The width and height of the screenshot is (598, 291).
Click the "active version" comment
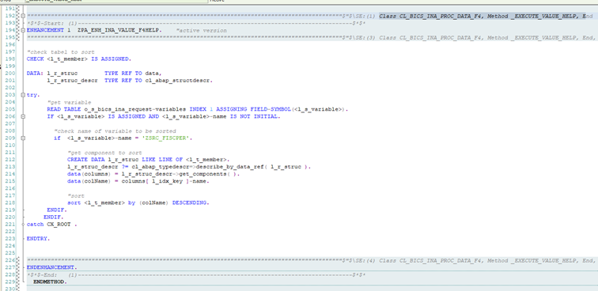202,31
